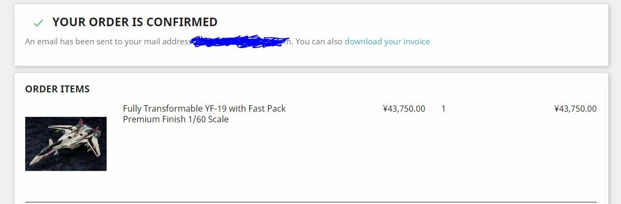Click the Fully Transformable YF-19 with Fast Pack title
The height and width of the screenshot is (204, 621).
coord(204,108)
